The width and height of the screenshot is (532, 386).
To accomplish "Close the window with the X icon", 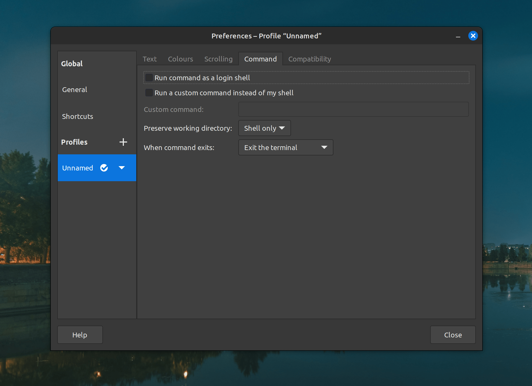I will (473, 36).
